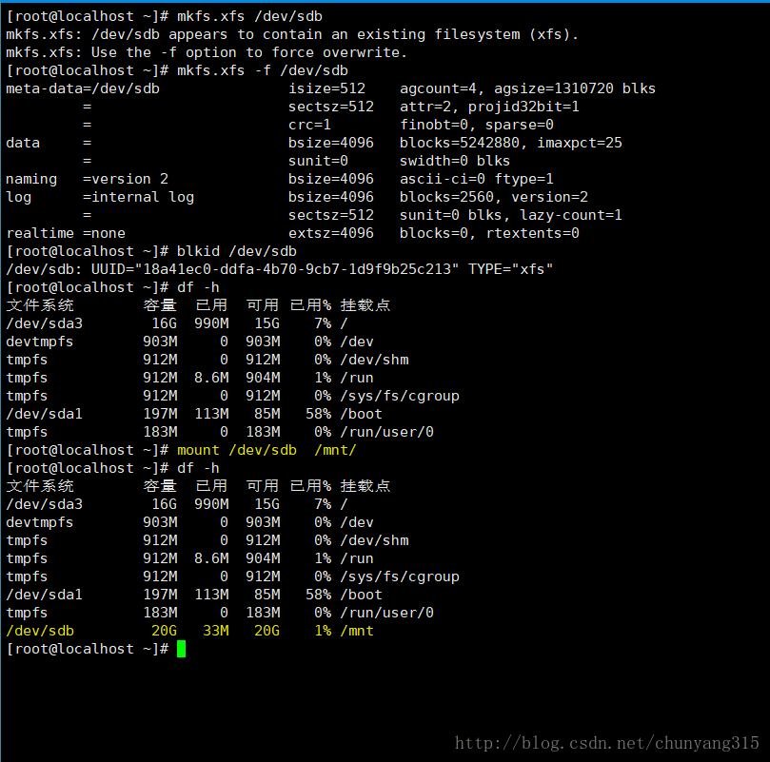Select the yellow '/dev/sdb' filesystem entry in last df row
This screenshot has width=770, height=762.
(x=40, y=631)
